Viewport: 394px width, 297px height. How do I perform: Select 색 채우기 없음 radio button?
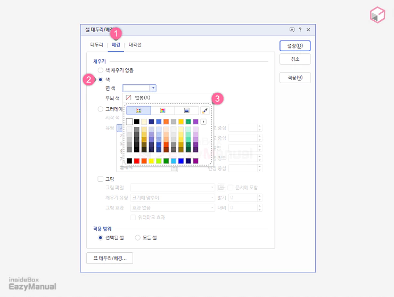click(x=101, y=70)
